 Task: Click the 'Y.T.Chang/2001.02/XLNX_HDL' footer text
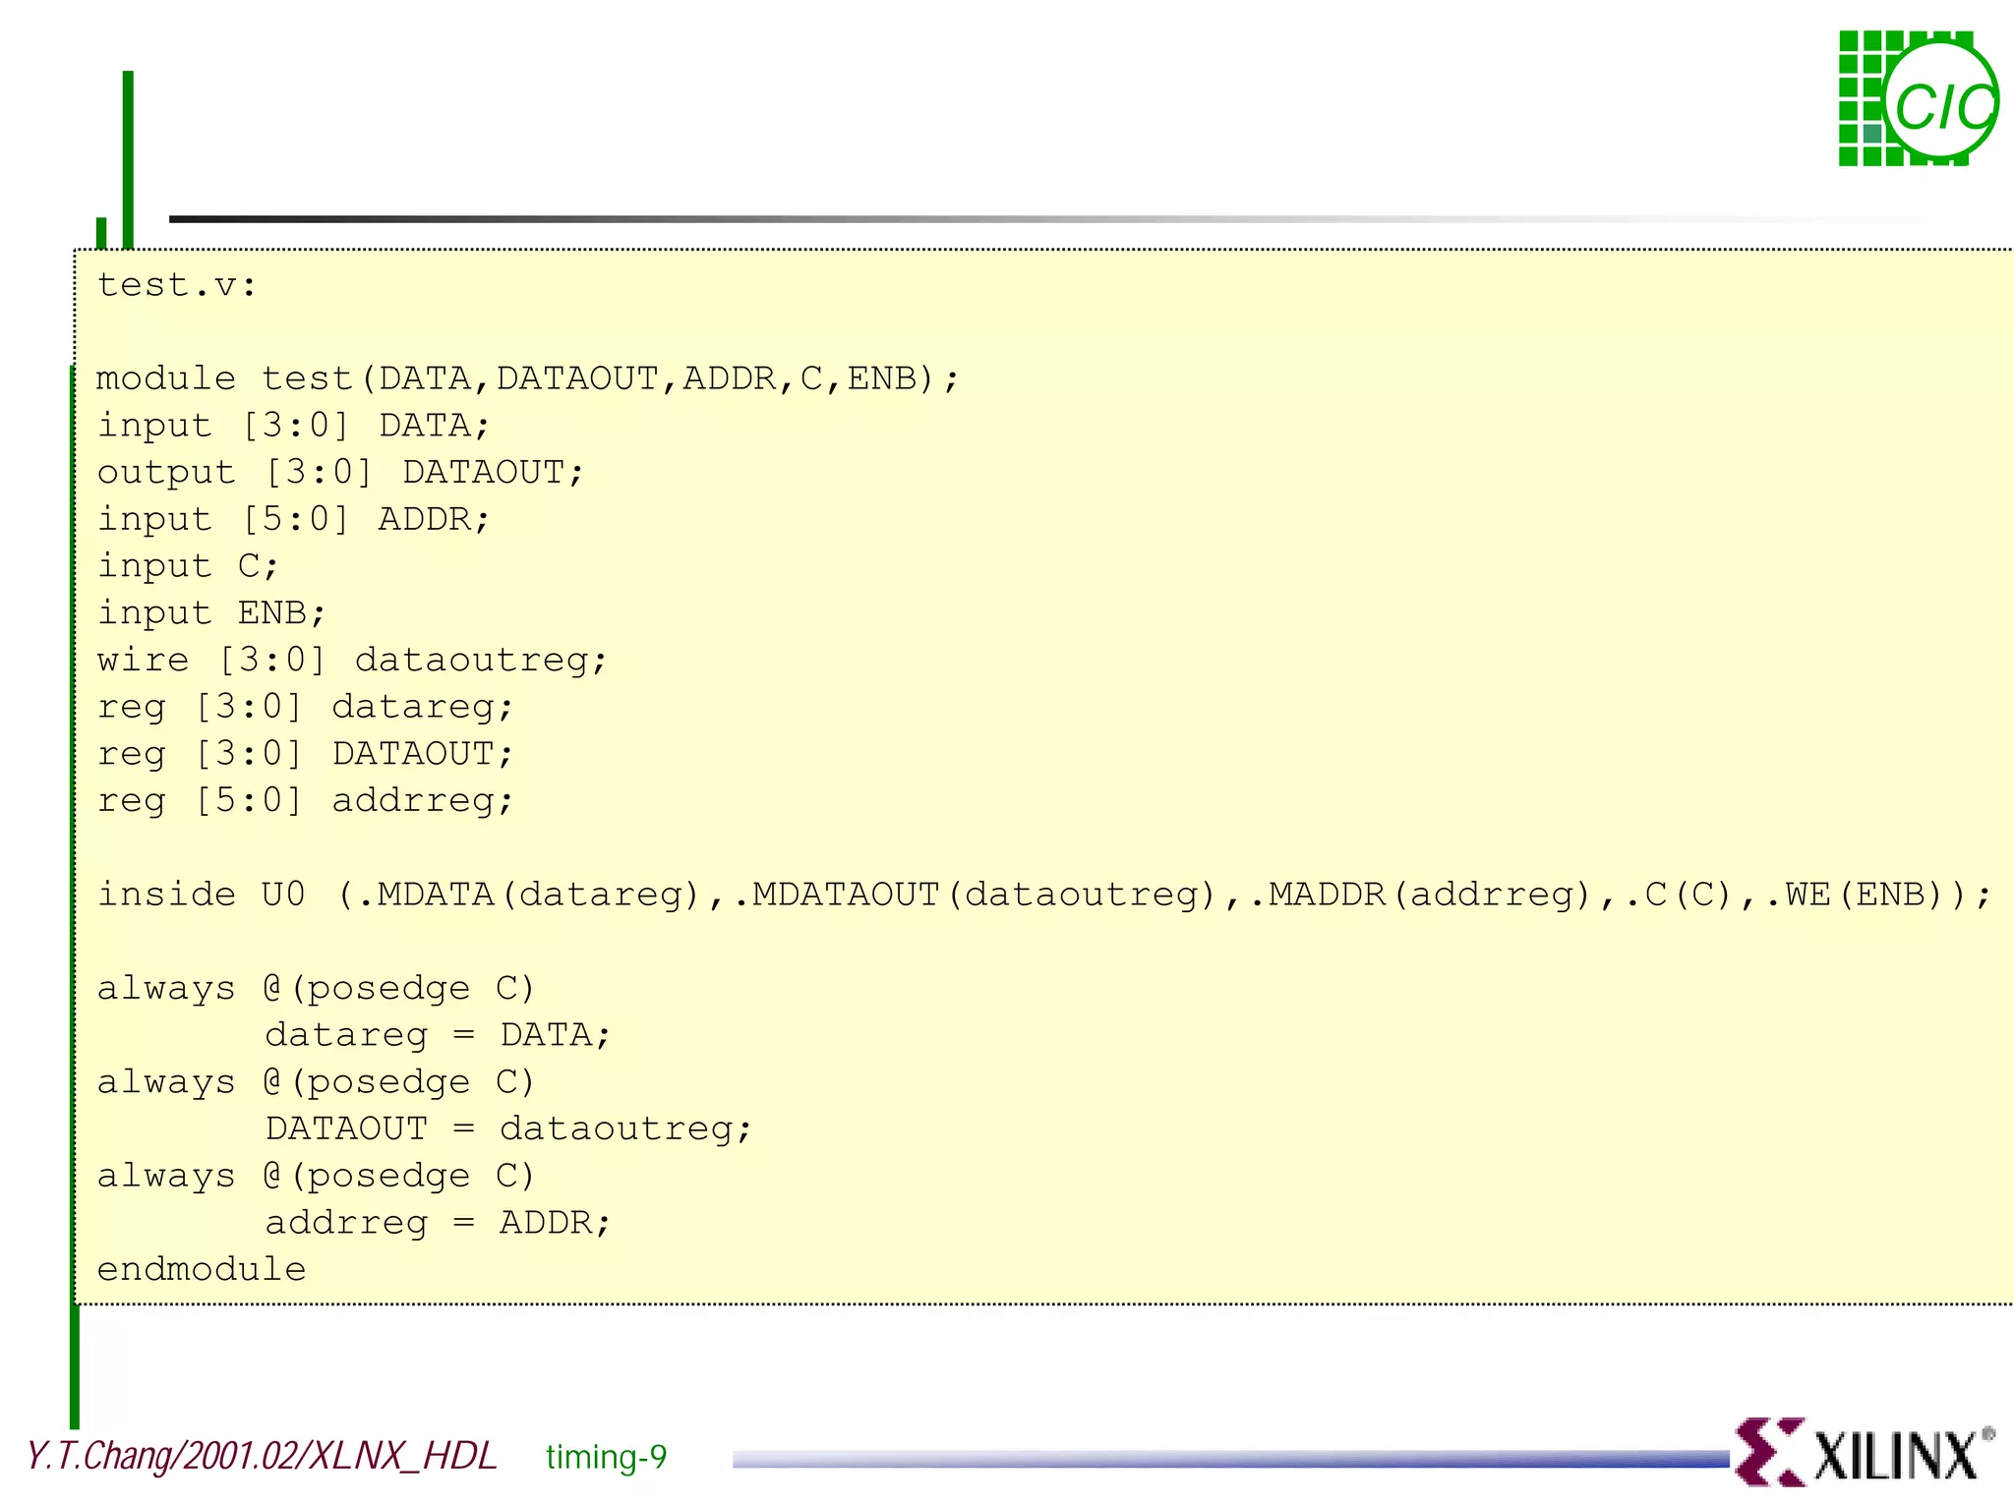262,1457
